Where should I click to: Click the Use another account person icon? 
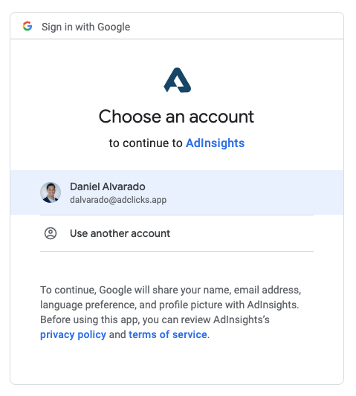(x=51, y=233)
